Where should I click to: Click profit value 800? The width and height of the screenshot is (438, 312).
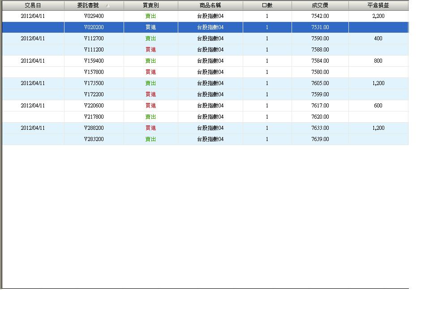(x=378, y=61)
